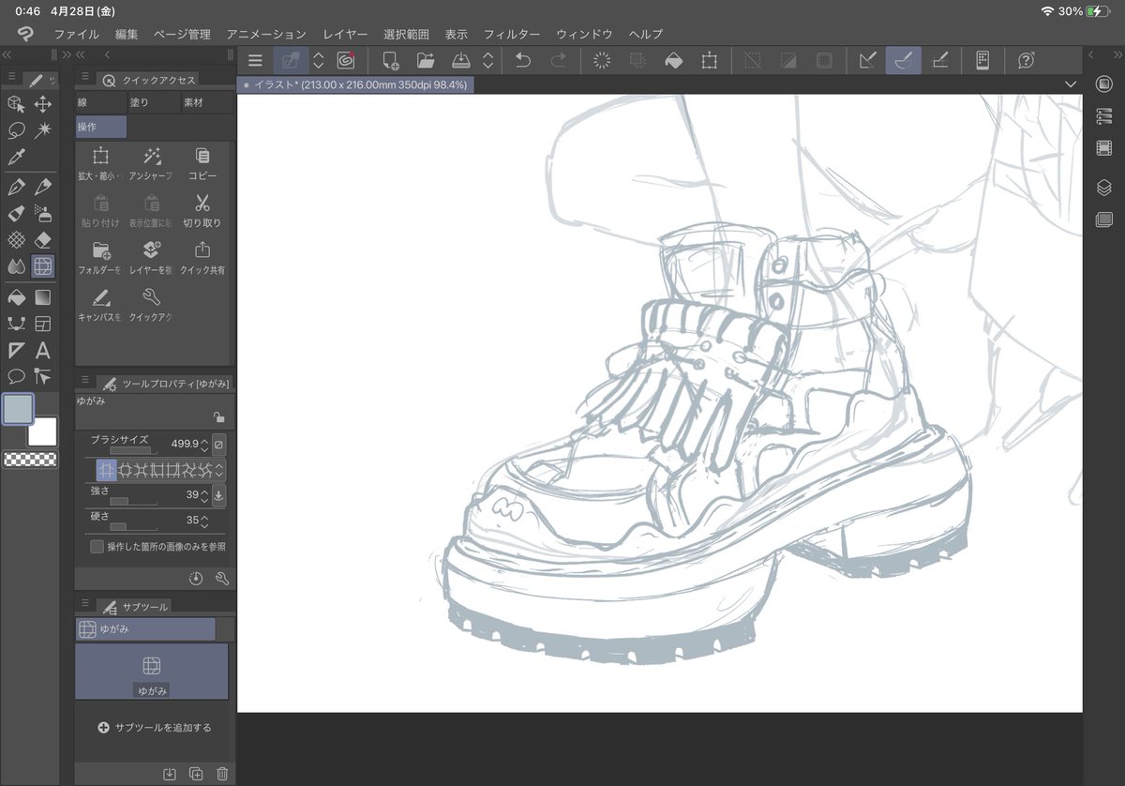This screenshot has height=786, width=1125.
Task: Click サブツールを追加する button
Action: (155, 727)
